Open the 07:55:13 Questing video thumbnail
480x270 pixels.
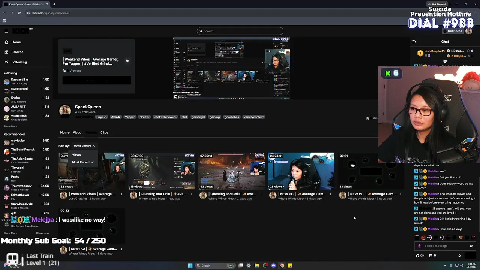(x=231, y=171)
